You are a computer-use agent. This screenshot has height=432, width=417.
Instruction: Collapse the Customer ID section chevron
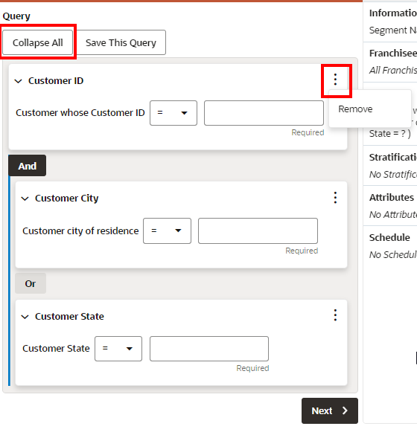click(18, 81)
